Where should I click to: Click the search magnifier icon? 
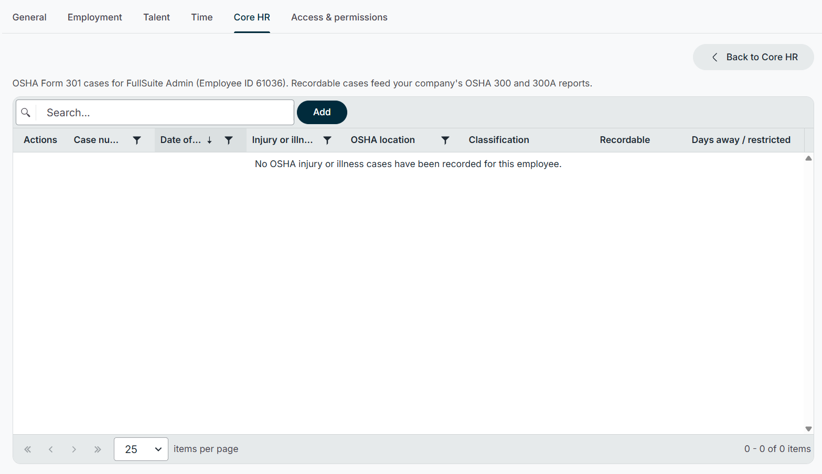point(26,113)
